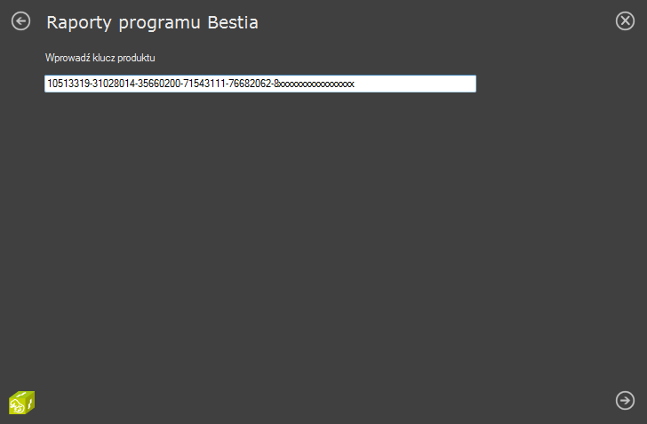The height and width of the screenshot is (424, 647).
Task: Click the green Bestia cube logo
Action: (22, 403)
